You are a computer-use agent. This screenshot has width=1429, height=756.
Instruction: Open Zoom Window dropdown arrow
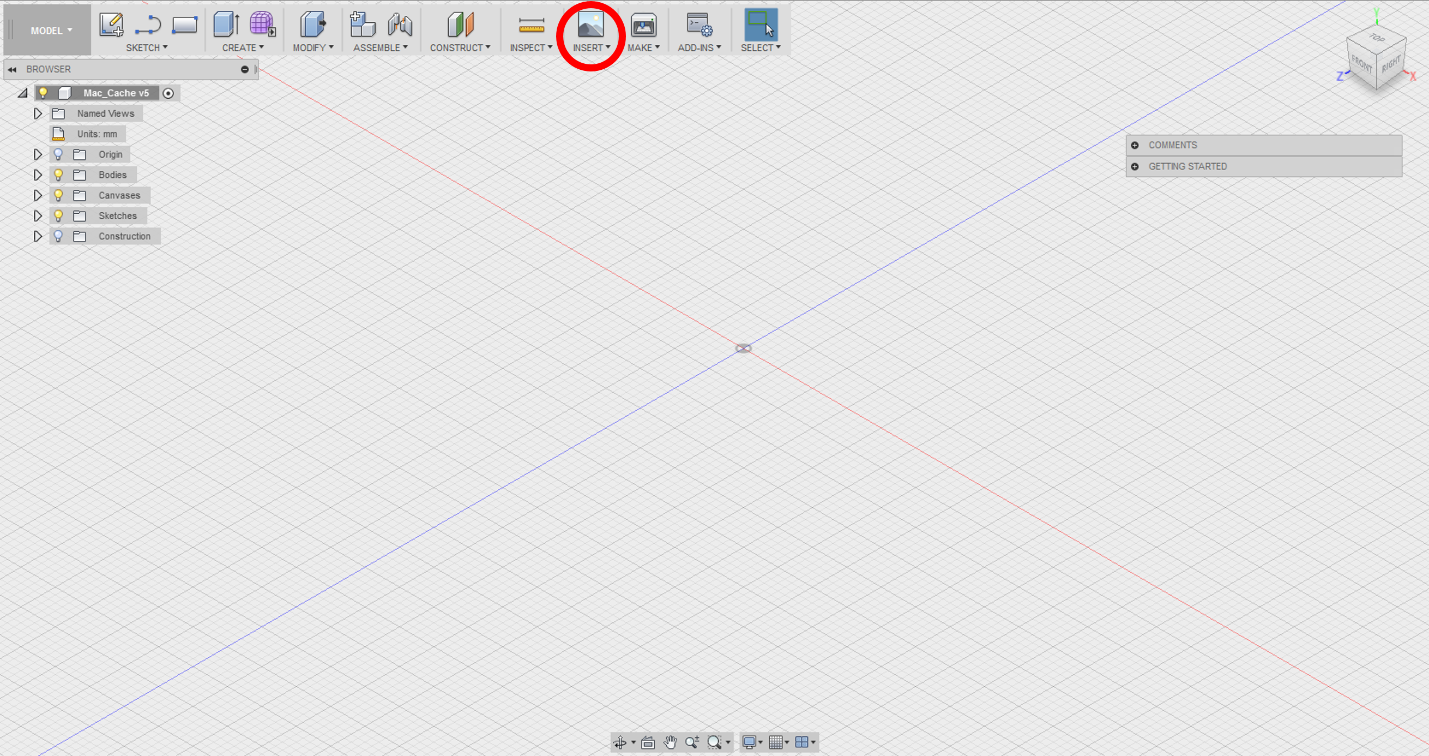click(x=728, y=742)
